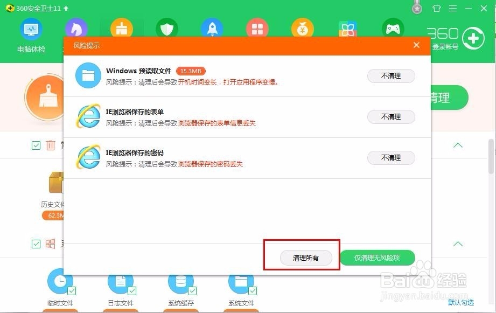Click the orange plus icon near 360 logo

click(x=472, y=38)
